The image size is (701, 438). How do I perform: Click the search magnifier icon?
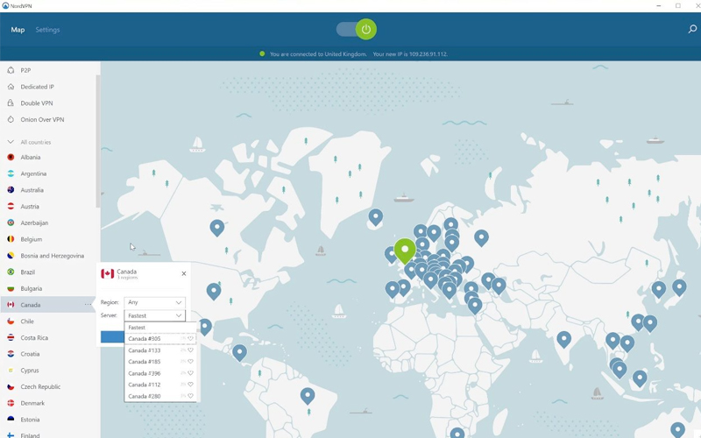tap(691, 30)
